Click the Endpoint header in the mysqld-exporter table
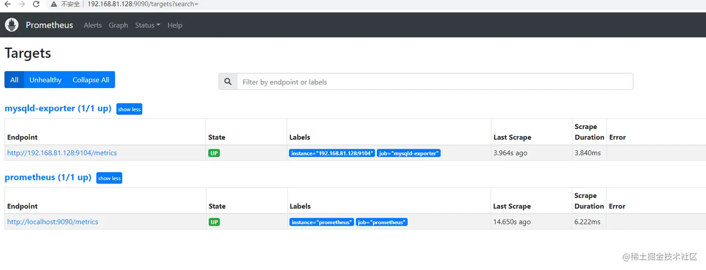Image resolution: width=706 pixels, height=270 pixels. 22,137
